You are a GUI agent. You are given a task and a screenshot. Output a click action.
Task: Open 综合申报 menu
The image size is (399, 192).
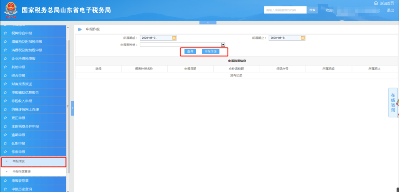click(x=33, y=76)
